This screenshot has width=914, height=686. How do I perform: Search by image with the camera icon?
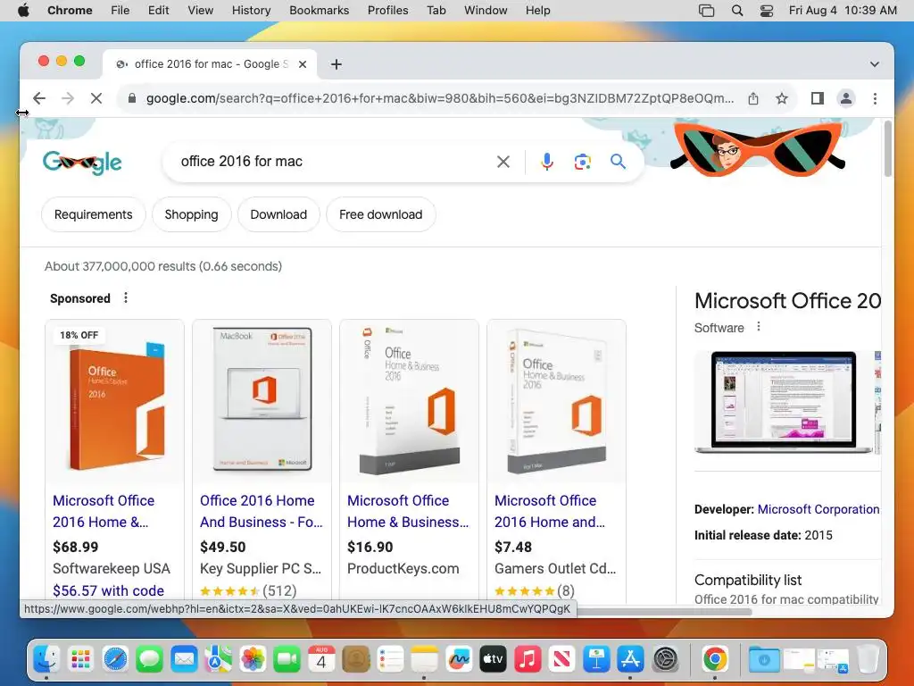pyautogui.click(x=582, y=162)
